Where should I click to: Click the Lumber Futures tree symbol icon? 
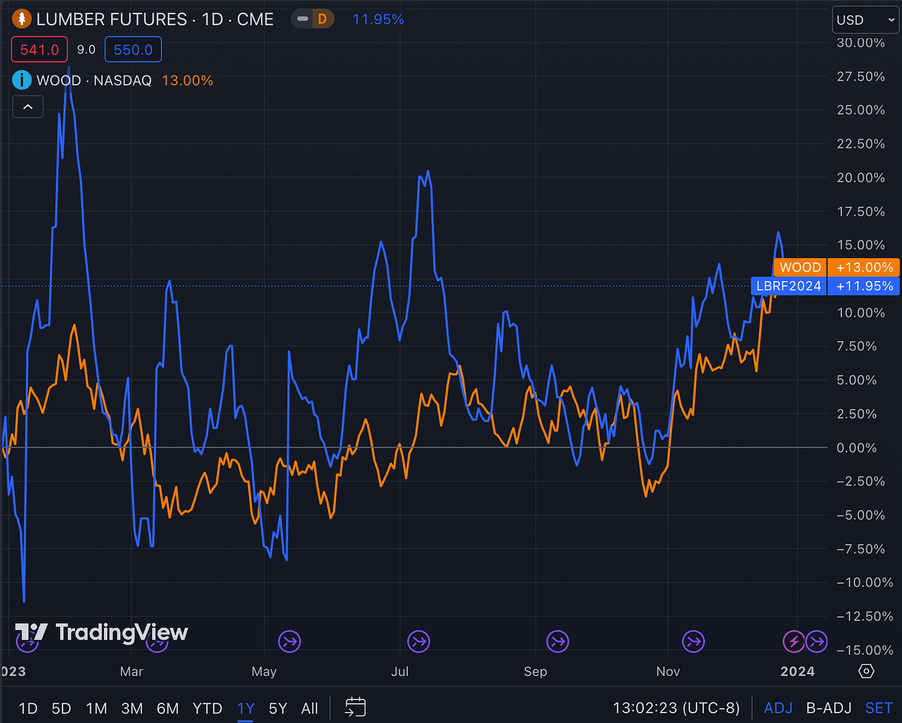22,19
